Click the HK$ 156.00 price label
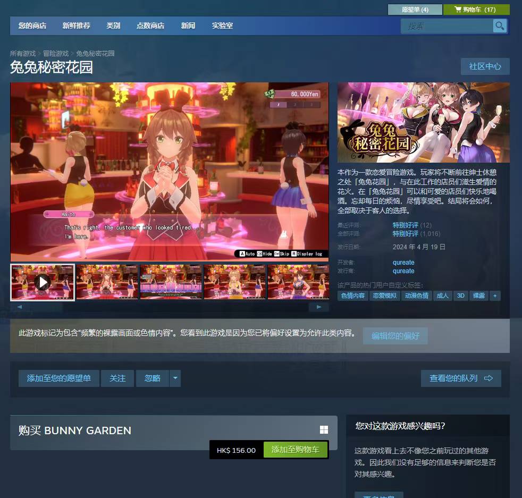This screenshot has height=498, width=522. point(236,450)
